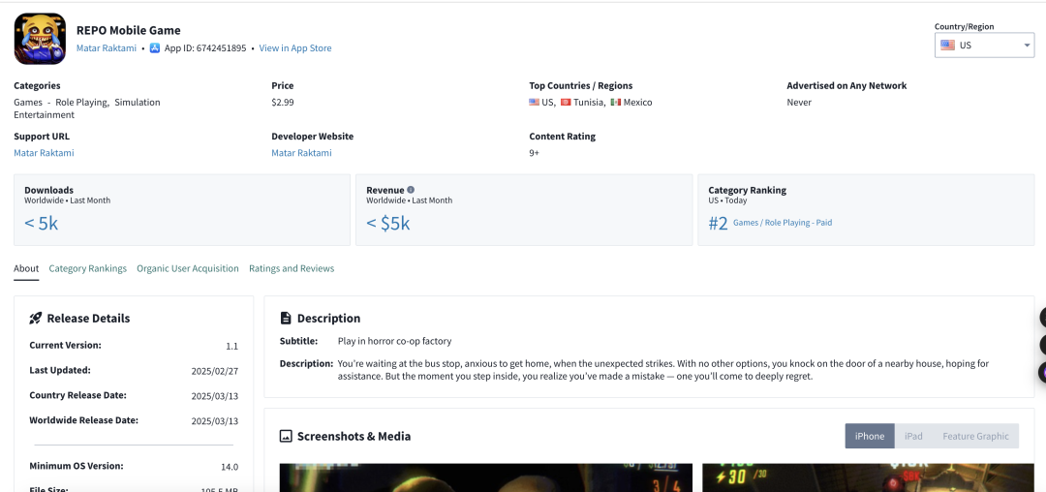Click View in App Store link
The height and width of the screenshot is (492, 1046).
294,48
